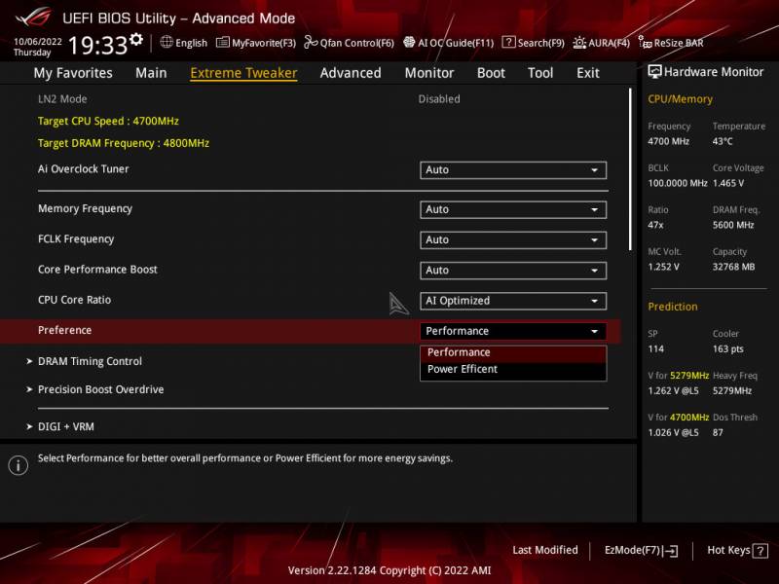This screenshot has width=779, height=584.
Task: Go to the Exit tab
Action: tap(588, 73)
